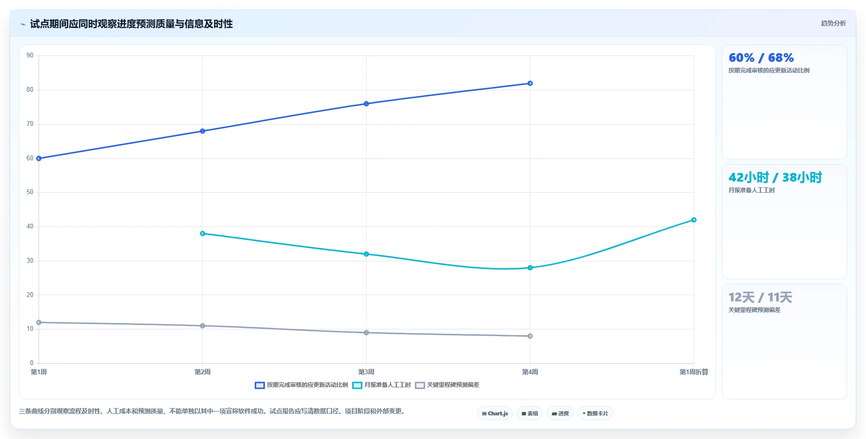The image size is (866, 439).
Task: Click the 12天 / 11天 stat value
Action: (x=760, y=297)
